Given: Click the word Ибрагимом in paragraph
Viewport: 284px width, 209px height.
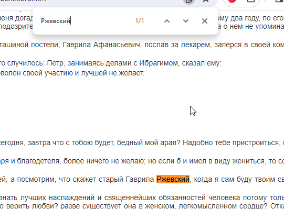Looking at the screenshot, I should pos(159,63).
